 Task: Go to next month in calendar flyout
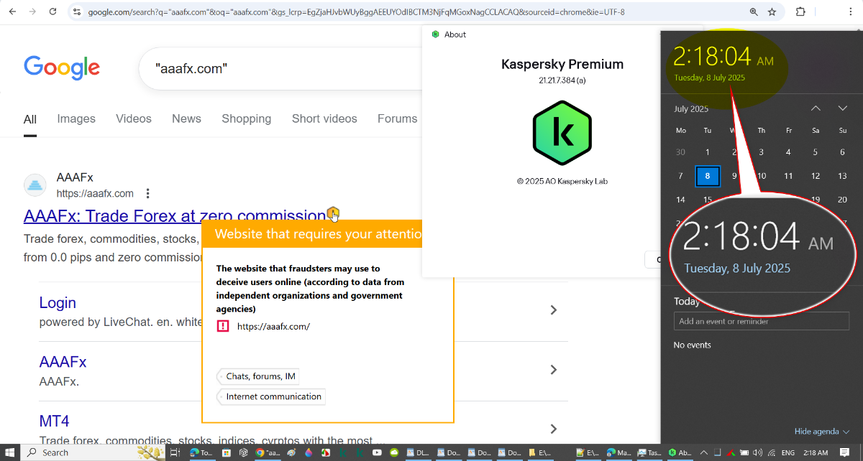tap(843, 108)
